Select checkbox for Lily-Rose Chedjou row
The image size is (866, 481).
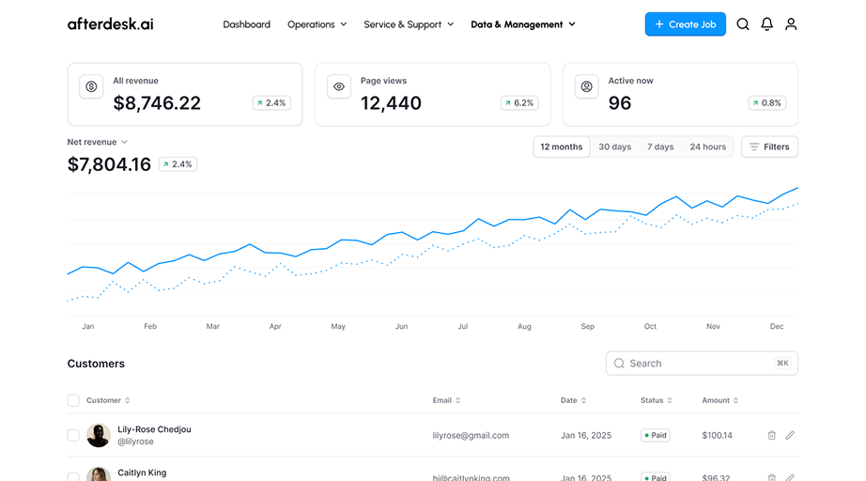(73, 435)
